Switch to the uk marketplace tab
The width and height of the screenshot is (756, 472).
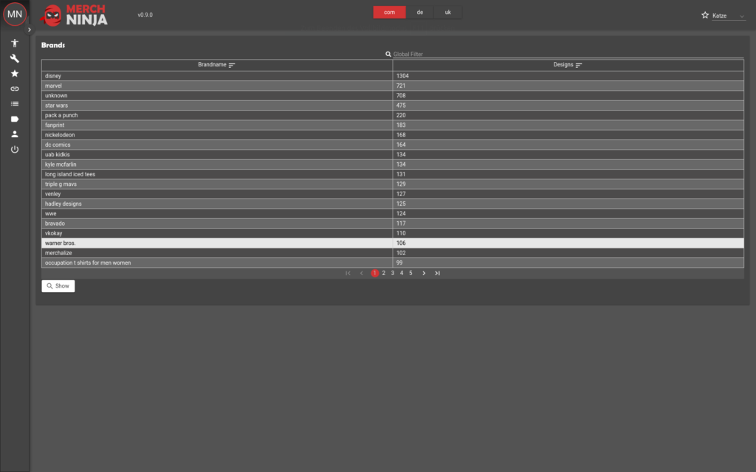point(448,13)
